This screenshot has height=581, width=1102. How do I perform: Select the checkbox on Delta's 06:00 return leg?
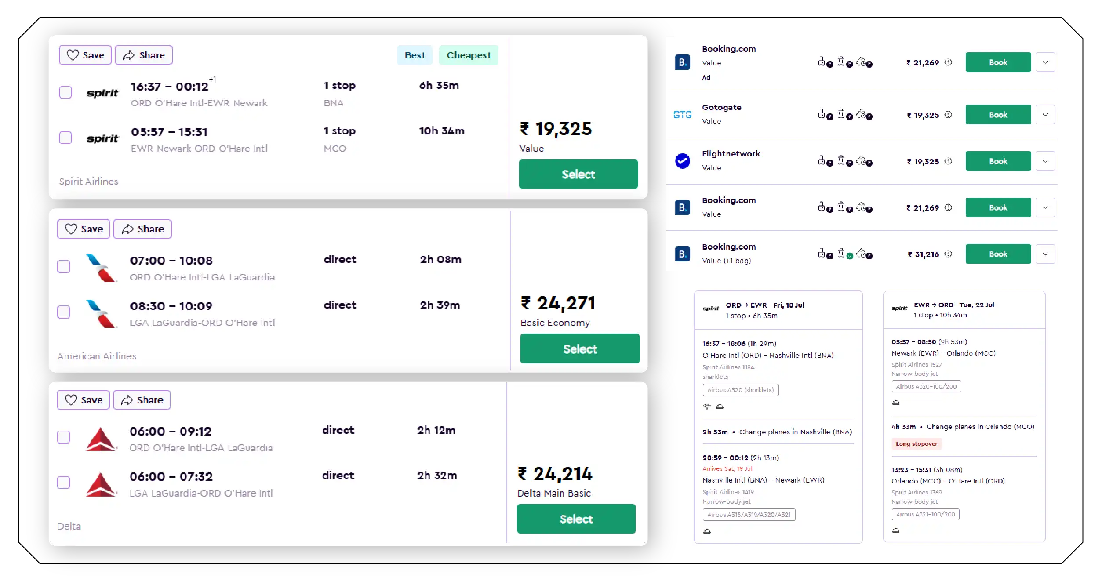point(64,482)
